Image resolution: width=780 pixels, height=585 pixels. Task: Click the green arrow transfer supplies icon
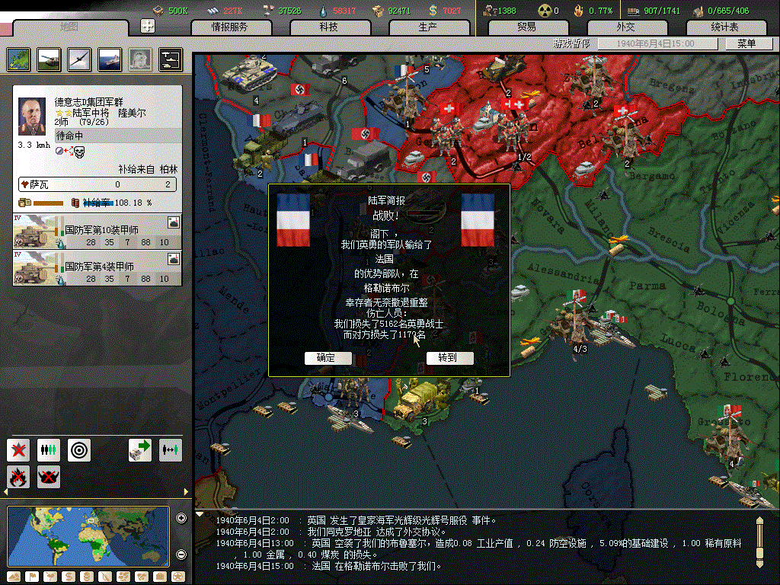[x=140, y=450]
